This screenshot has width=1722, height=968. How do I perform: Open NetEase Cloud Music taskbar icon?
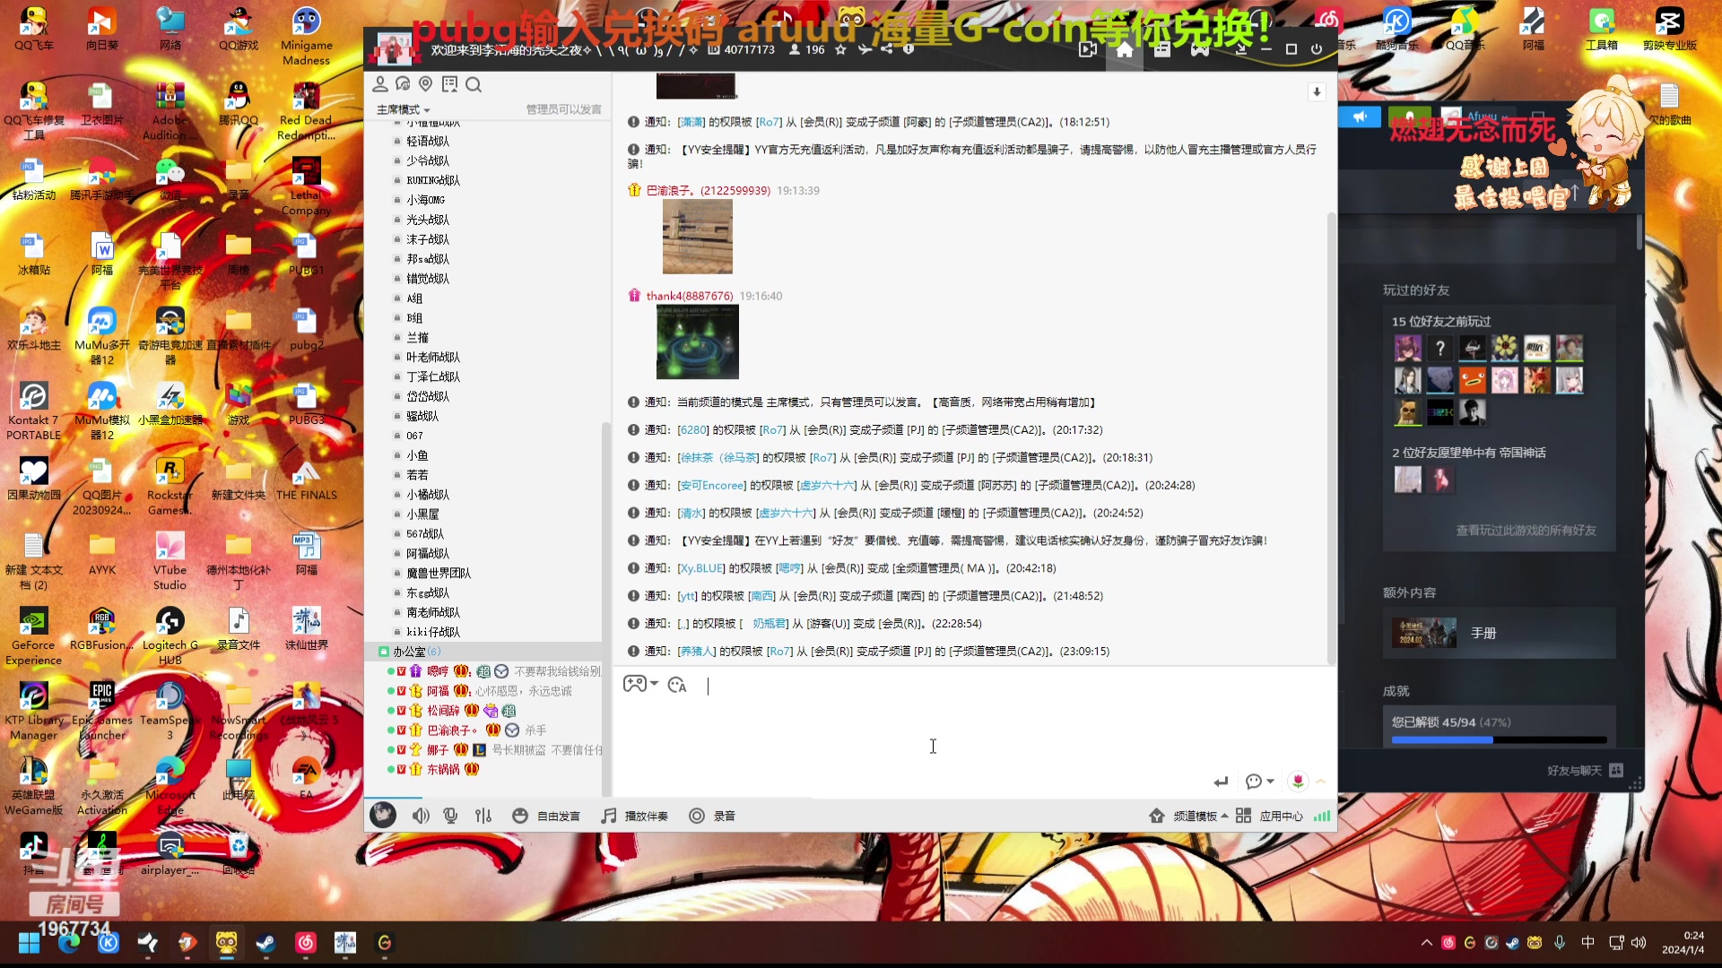click(306, 943)
